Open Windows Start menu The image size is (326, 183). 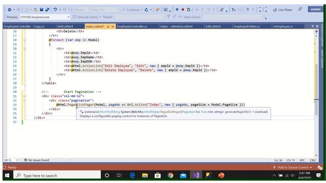(x=7, y=175)
